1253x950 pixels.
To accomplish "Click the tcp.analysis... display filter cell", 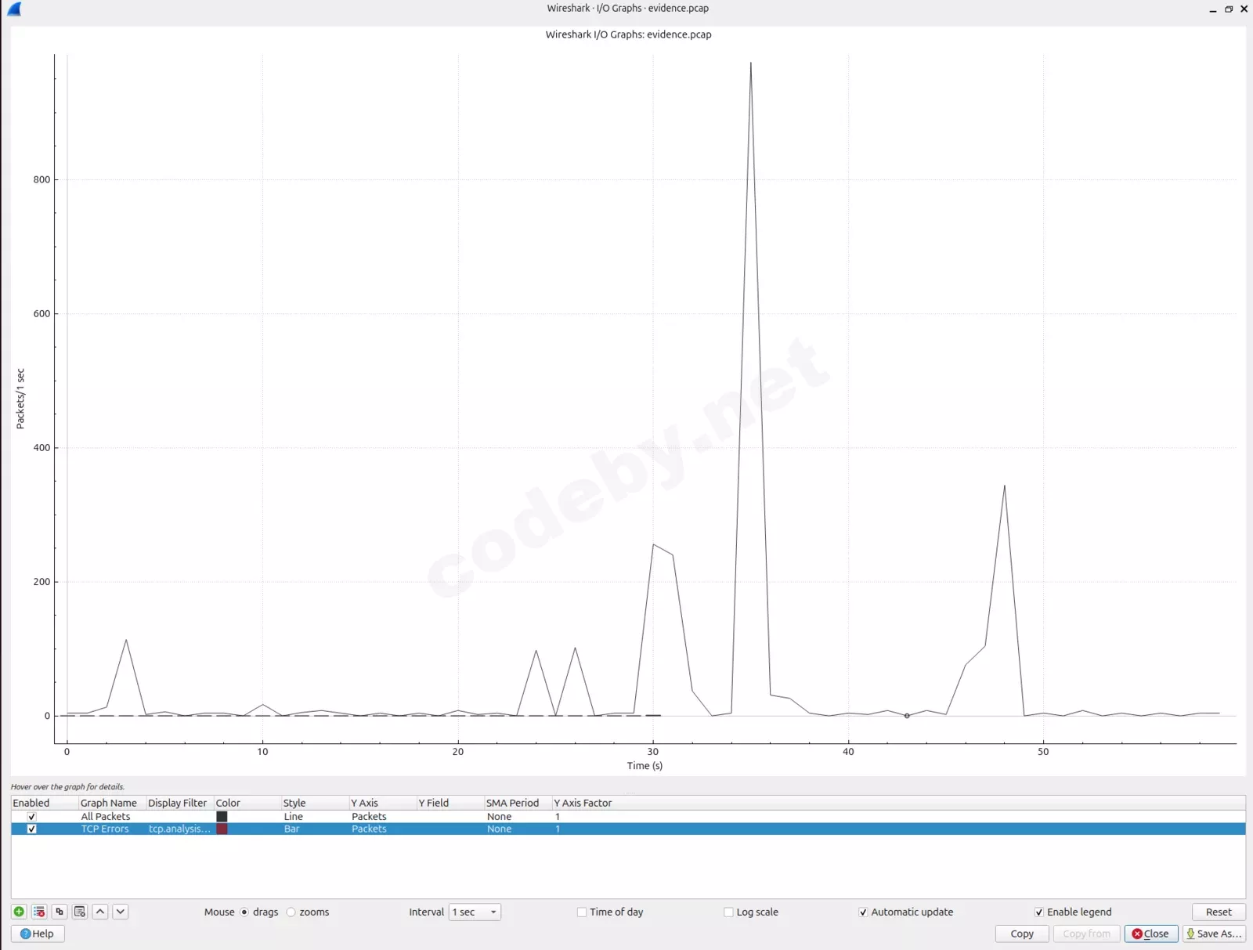I will click(179, 829).
